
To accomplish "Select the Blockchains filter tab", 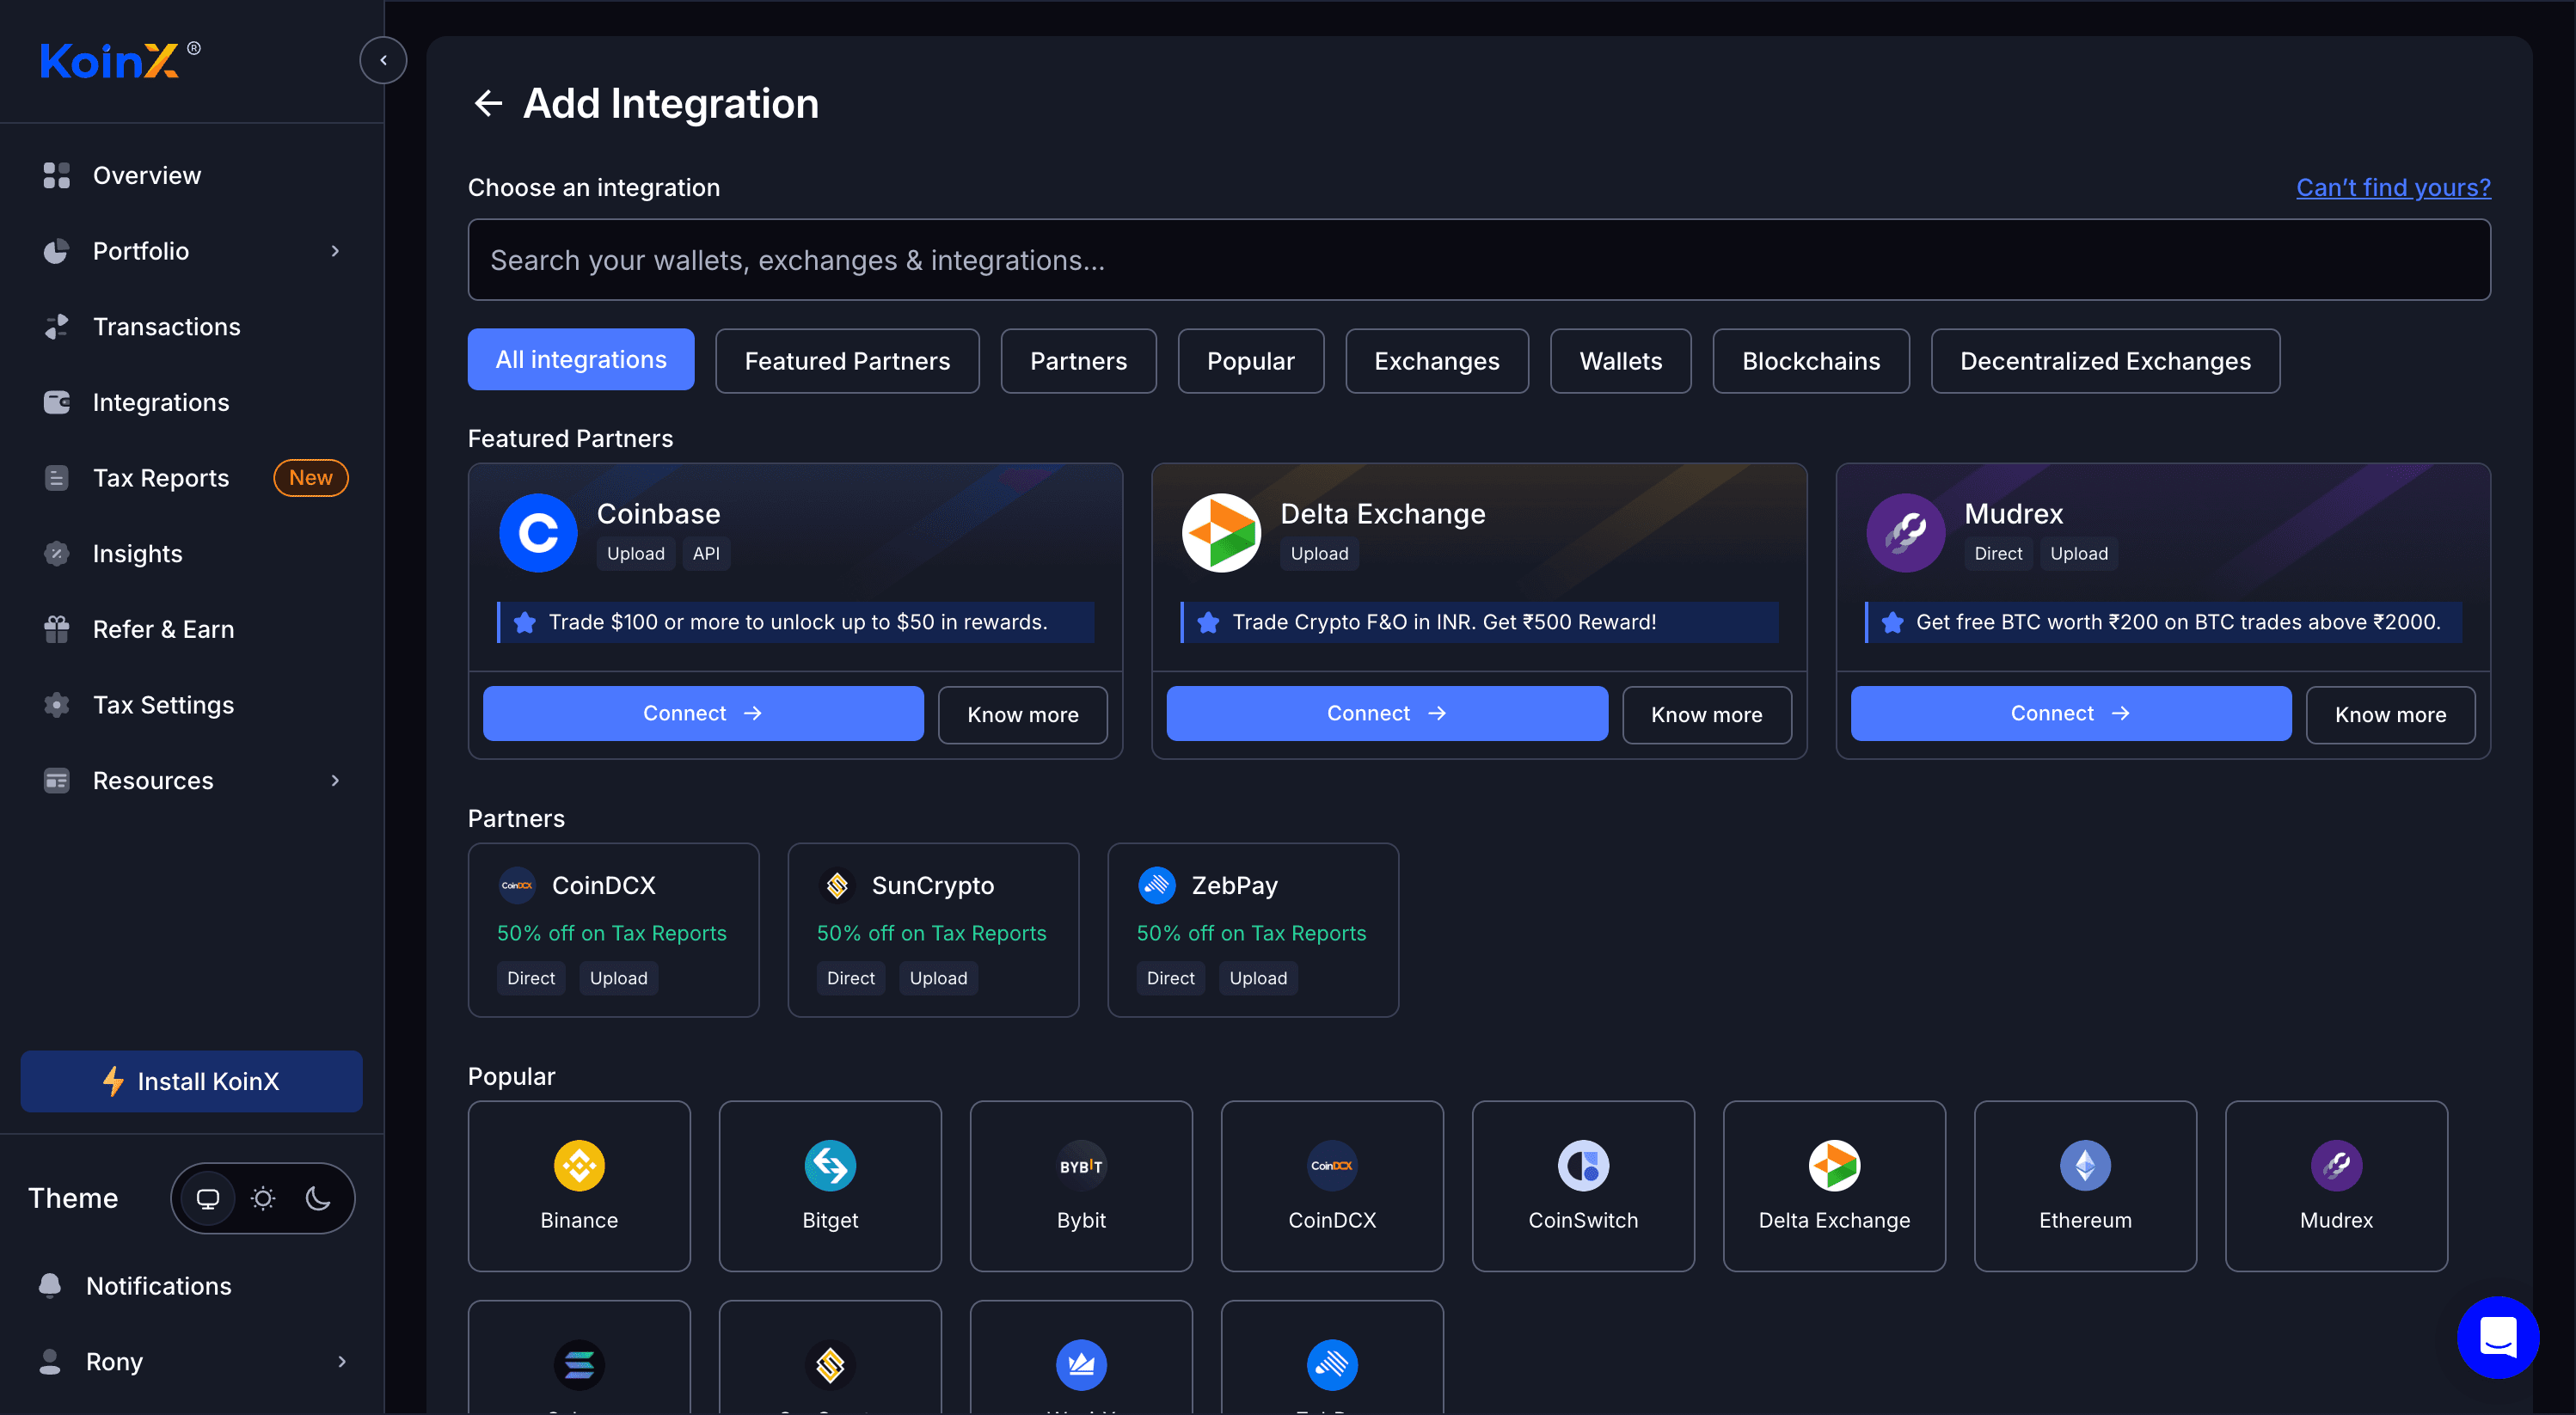I will 1810,361.
